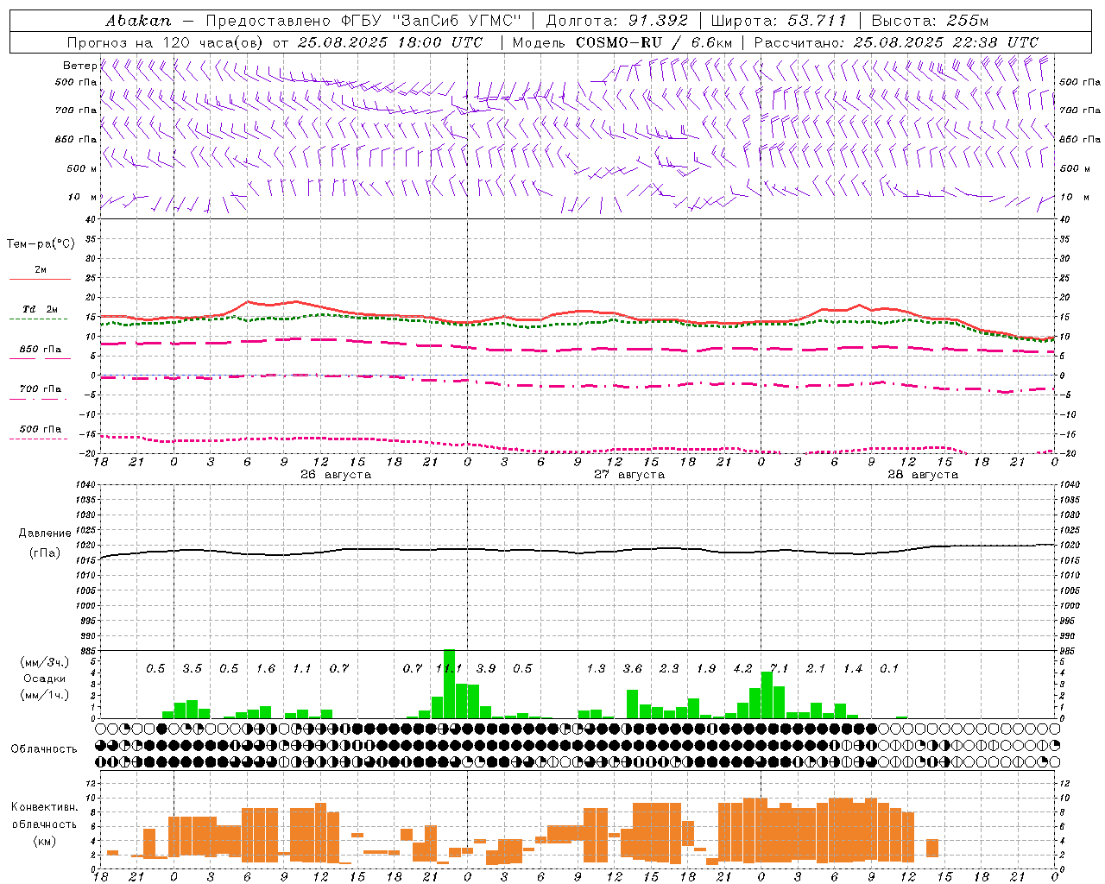This screenshot has height=884, width=1105.
Task: Select the provider text ФГБУ "ЗапСиб УГМС"
Action: tap(431, 20)
